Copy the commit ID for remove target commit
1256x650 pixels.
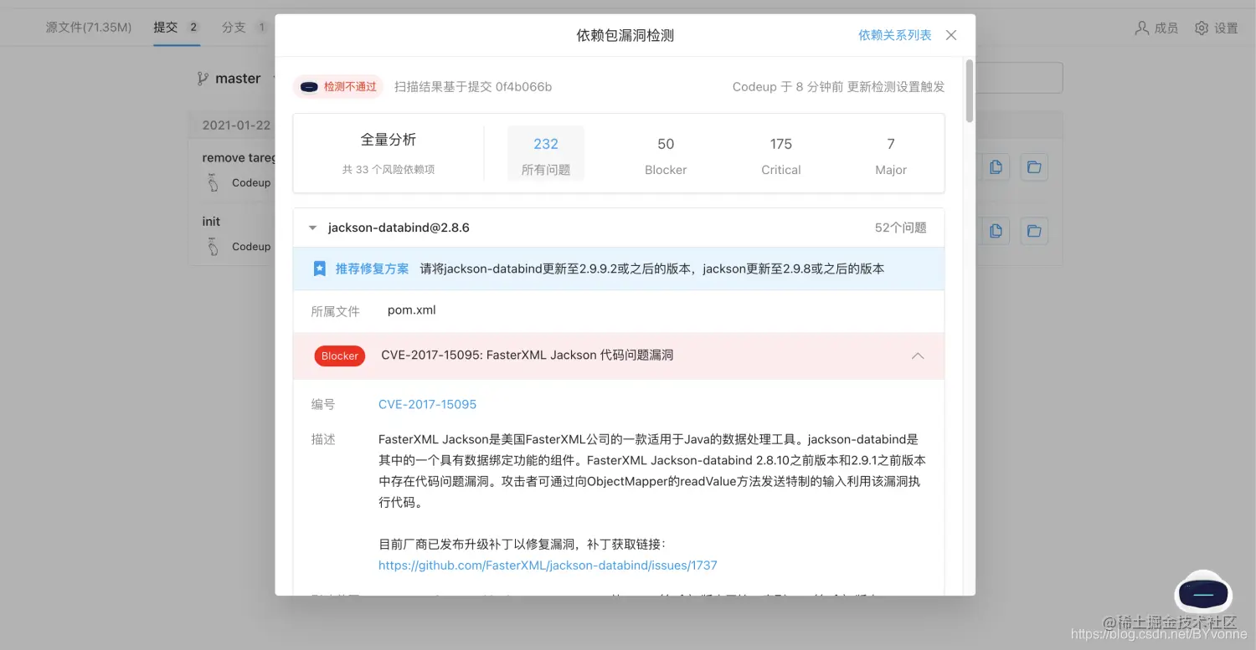[x=996, y=166]
